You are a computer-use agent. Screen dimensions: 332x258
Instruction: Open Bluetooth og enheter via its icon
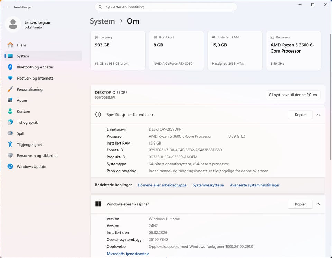tap(10, 67)
